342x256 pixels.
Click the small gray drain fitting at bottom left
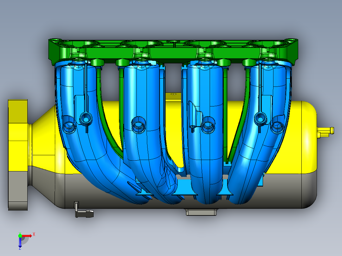pyautogui.click(x=83, y=215)
